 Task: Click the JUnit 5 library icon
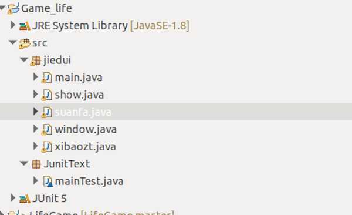pos(25,199)
